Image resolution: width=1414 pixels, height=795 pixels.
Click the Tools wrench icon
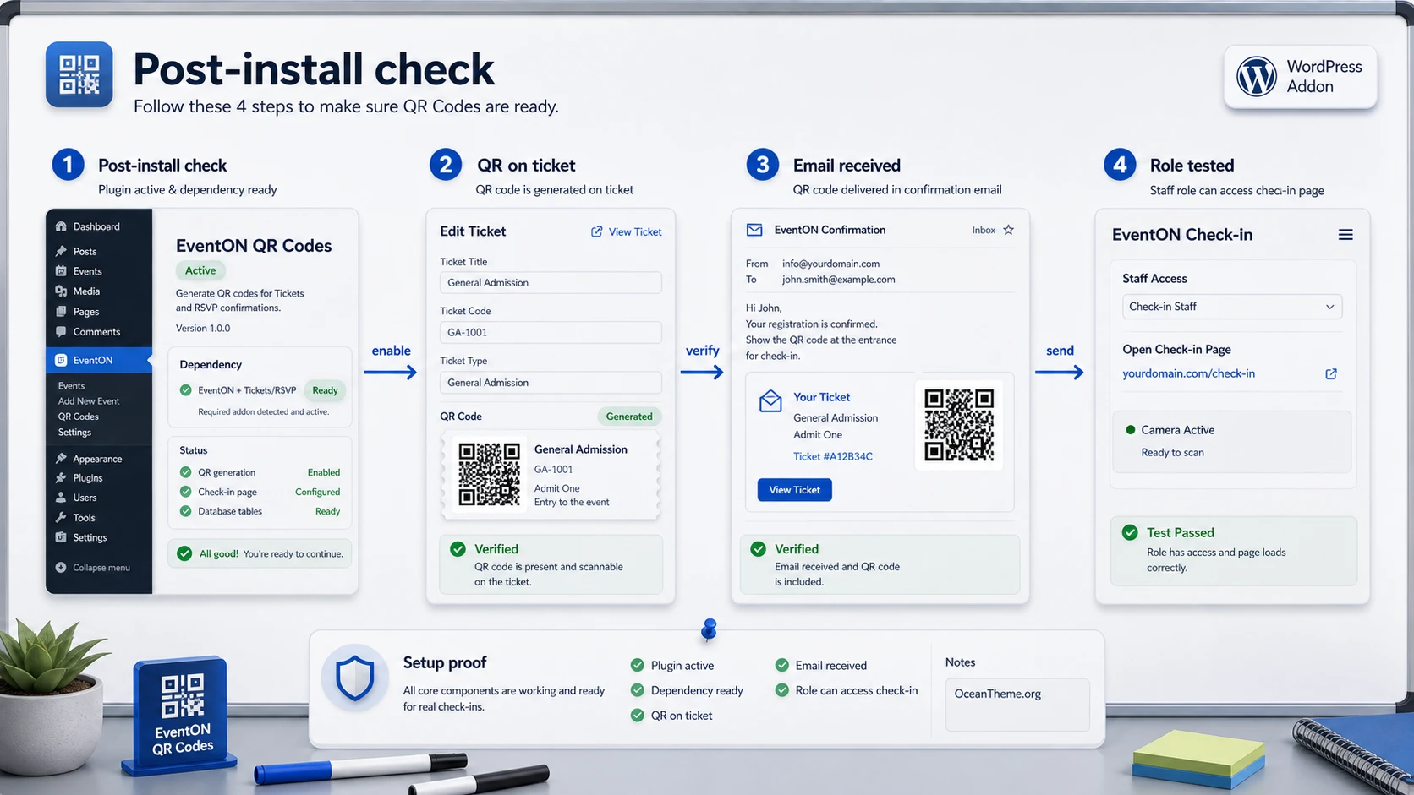click(61, 518)
